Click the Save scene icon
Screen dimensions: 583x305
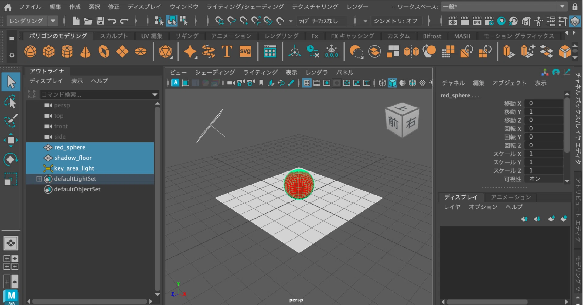pos(100,21)
